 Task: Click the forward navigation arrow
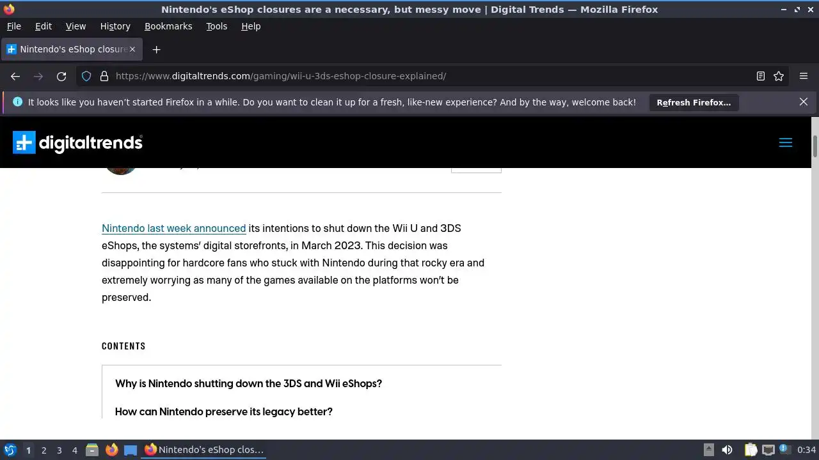(x=38, y=76)
